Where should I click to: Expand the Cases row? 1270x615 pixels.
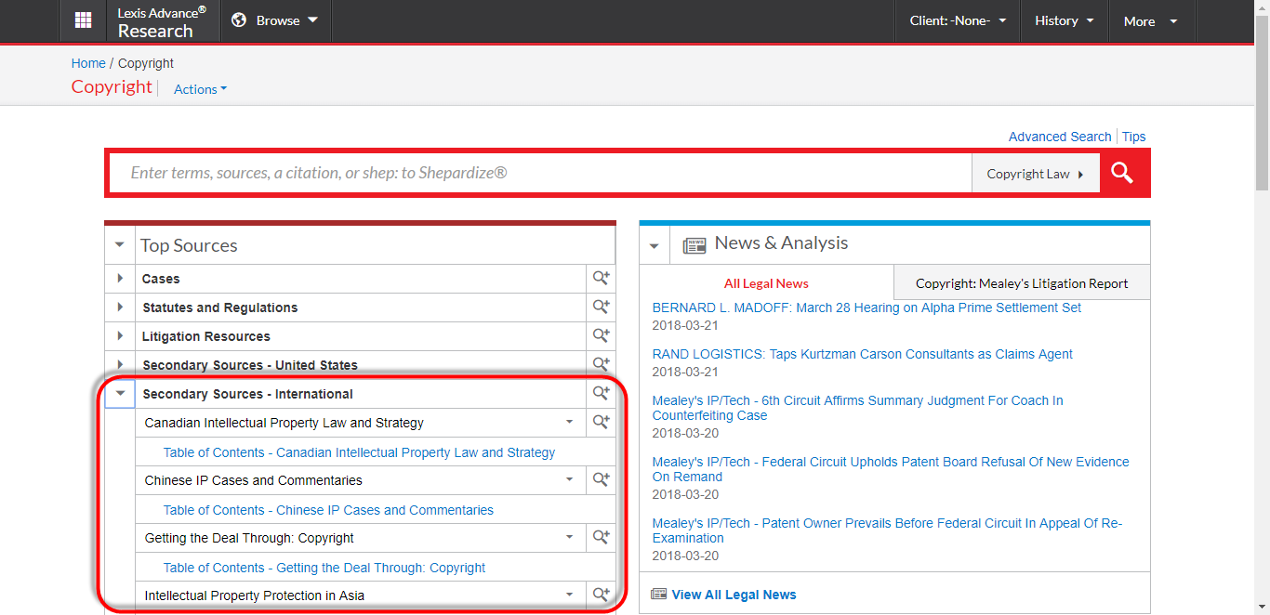point(120,279)
